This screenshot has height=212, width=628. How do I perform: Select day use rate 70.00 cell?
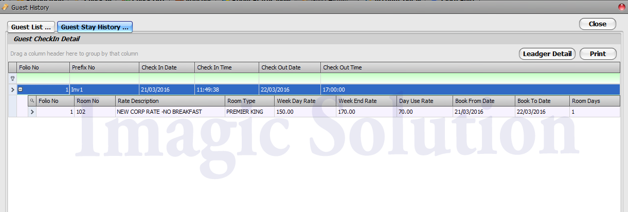pos(425,111)
